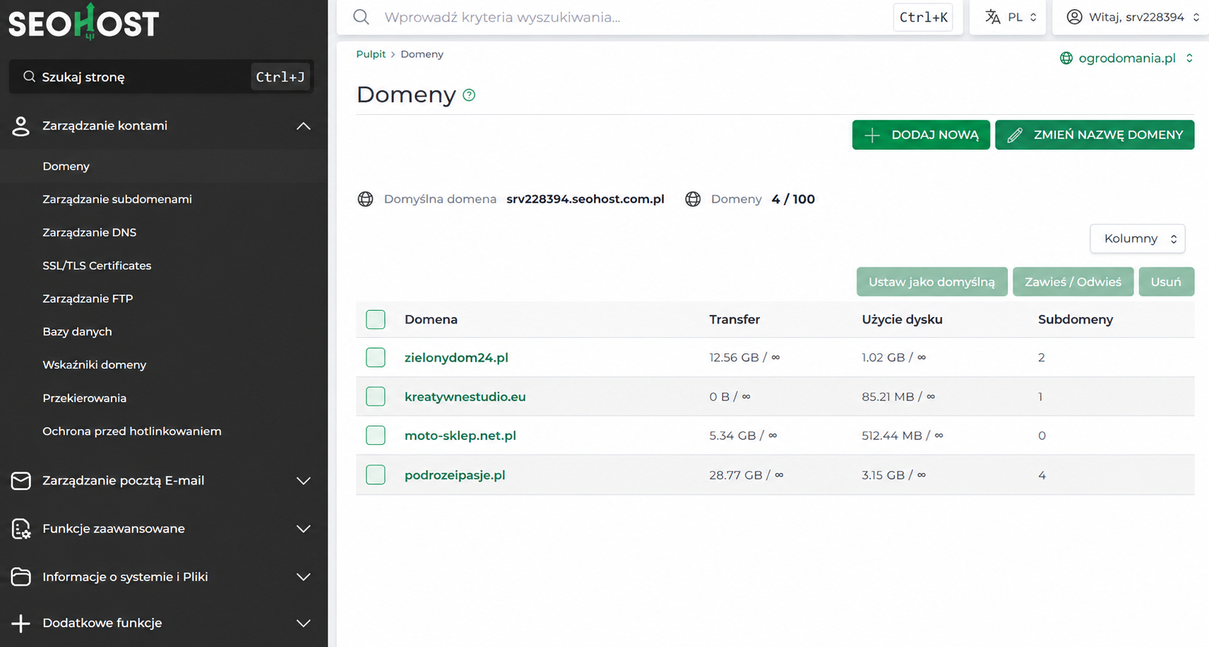Open the Witaj, srv228394 account menu
This screenshot has width=1209, height=647.
[x=1131, y=17]
